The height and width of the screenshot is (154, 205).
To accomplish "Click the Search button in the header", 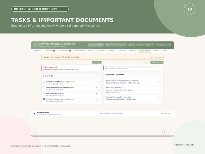I will (x=132, y=45).
